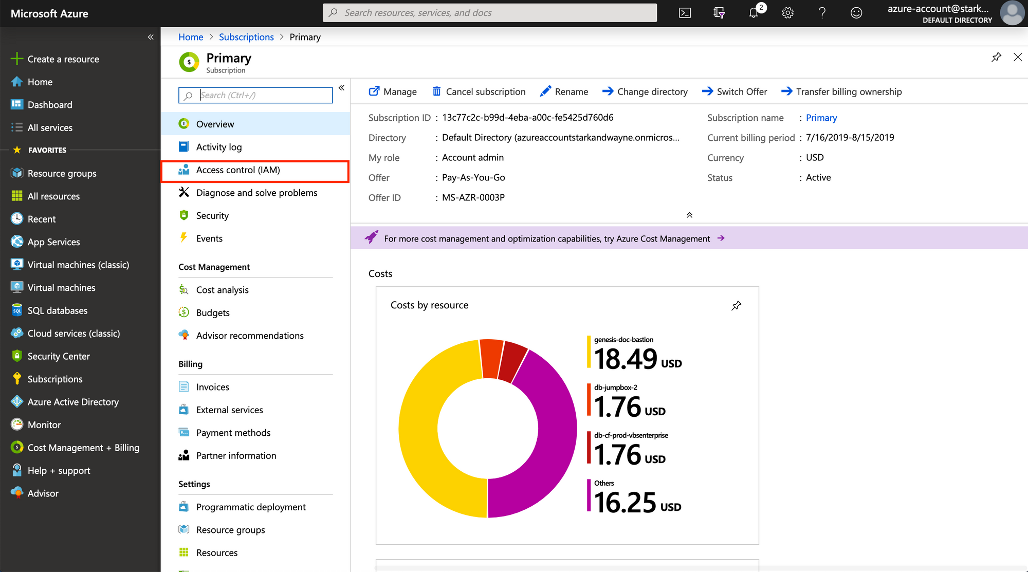Pin the Costs by resource chart

[736, 306]
